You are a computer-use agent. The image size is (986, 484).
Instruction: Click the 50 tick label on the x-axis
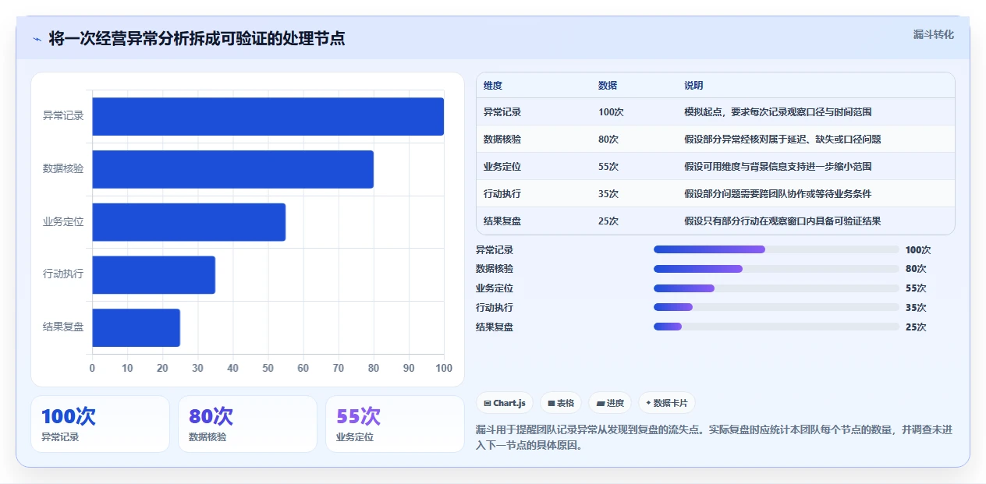[268, 368]
